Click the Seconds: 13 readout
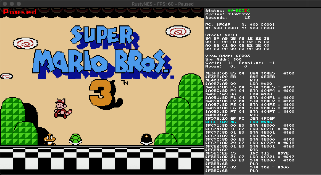This screenshot has height=175, width=321. (x=227, y=18)
